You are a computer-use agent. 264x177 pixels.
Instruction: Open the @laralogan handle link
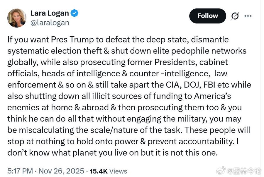coord(50,22)
